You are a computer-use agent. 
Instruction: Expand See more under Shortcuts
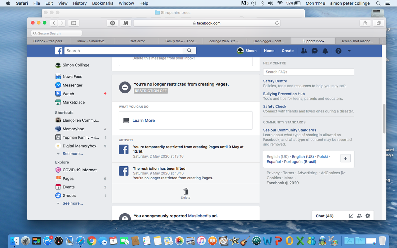73,154
